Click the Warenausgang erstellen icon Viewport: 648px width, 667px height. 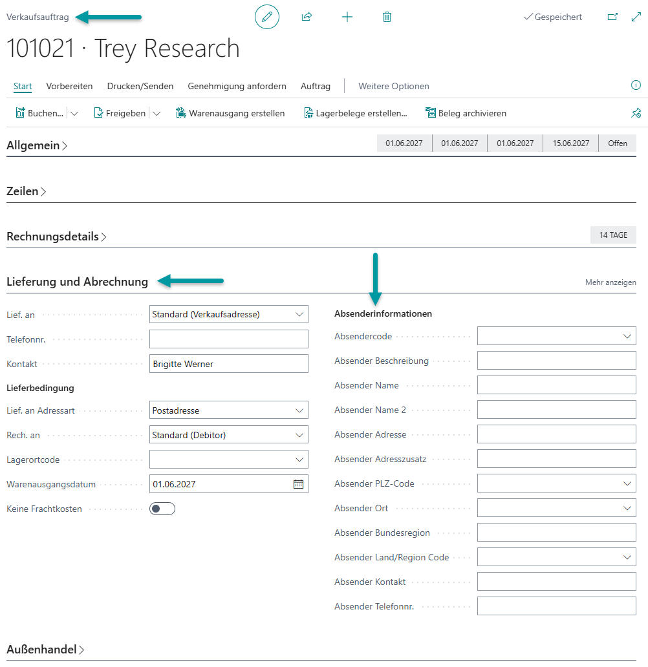181,112
